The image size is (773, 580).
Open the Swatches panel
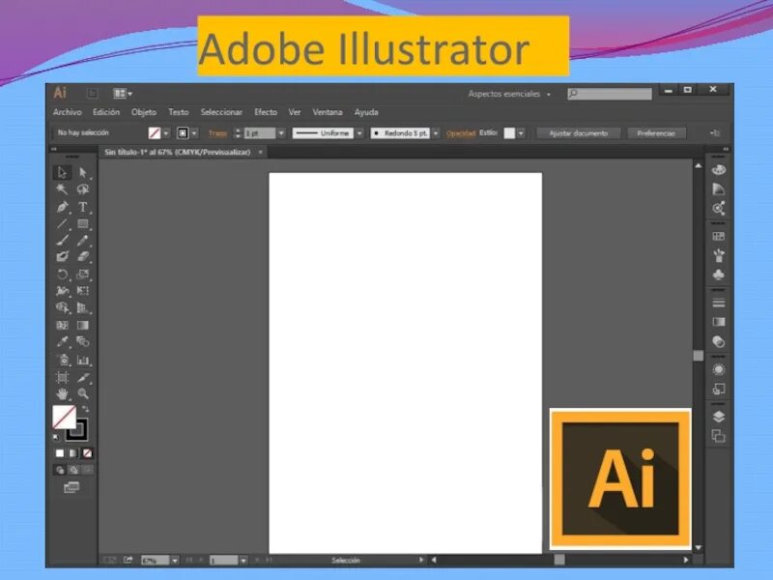tap(719, 236)
